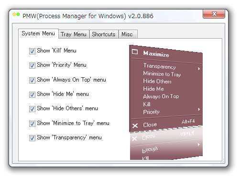240x178 pixels.
Task: Click Transparency entry in preview menu
Action: (160, 66)
